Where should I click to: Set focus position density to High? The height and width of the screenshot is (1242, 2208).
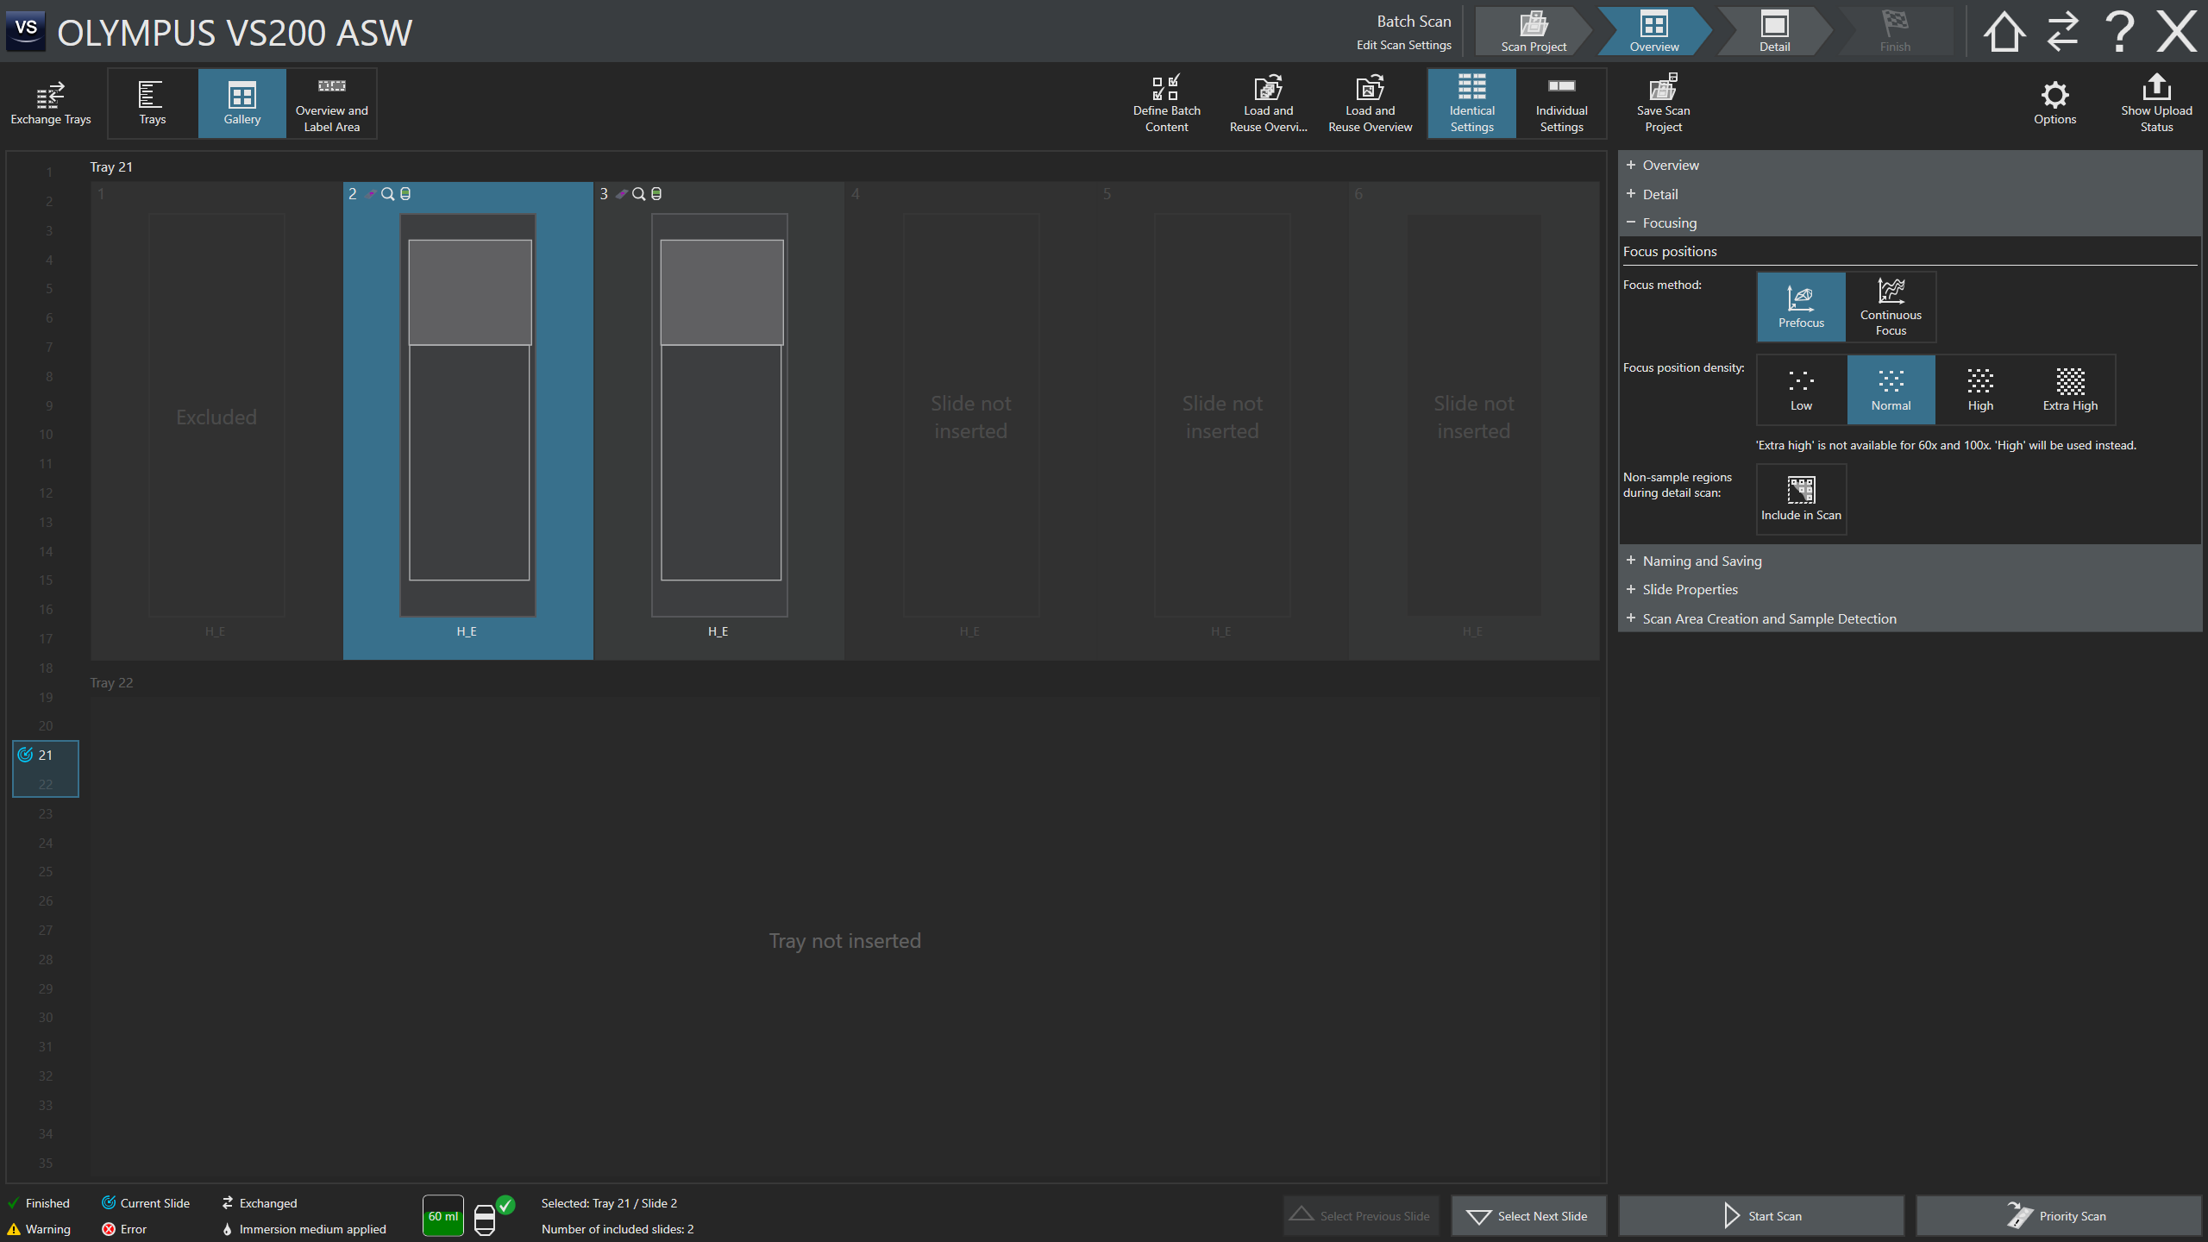(1980, 390)
